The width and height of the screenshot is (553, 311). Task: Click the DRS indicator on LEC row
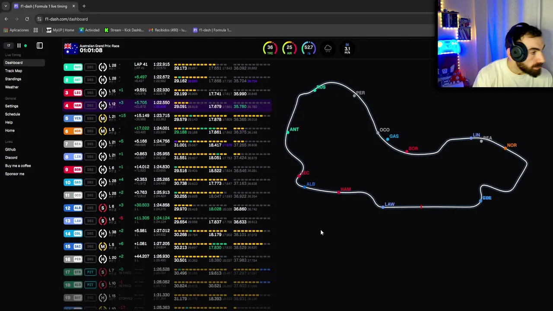click(90, 93)
